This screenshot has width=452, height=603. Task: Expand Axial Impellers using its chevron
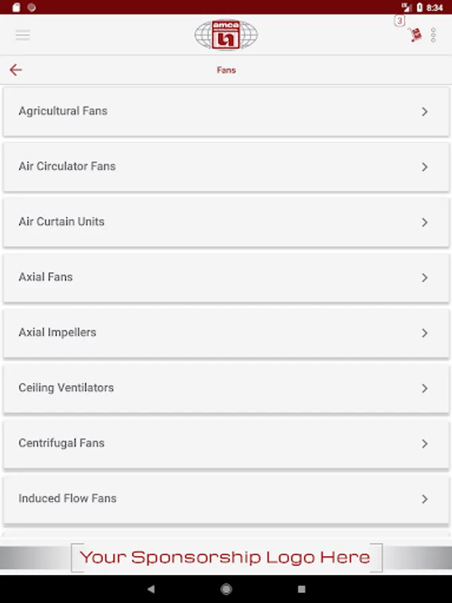[425, 333]
